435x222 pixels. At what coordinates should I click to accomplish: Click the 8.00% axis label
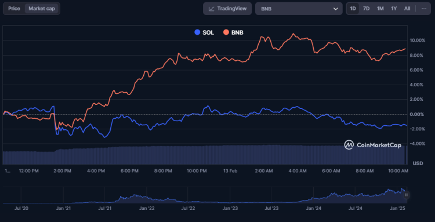[416, 56]
